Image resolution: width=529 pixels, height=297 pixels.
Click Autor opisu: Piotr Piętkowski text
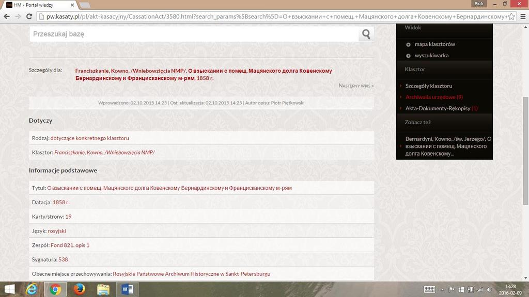pos(275,103)
